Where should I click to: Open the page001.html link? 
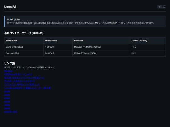pos(11,112)
